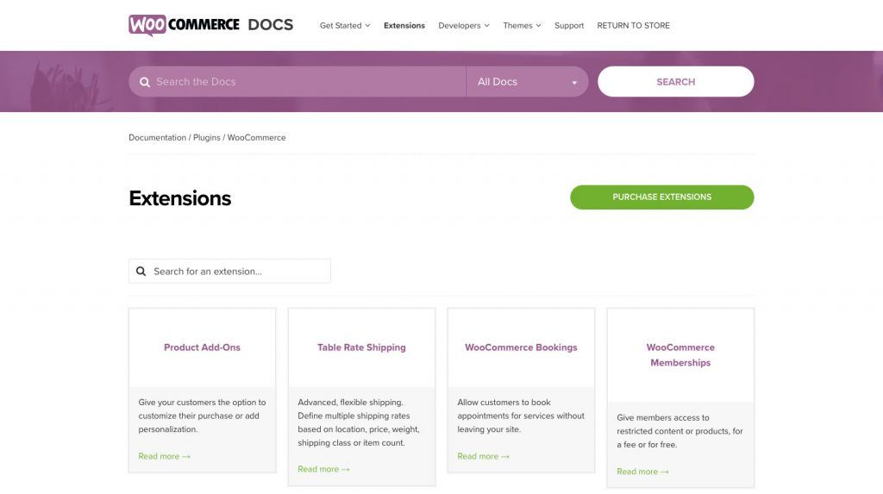Image resolution: width=883 pixels, height=494 pixels.
Task: Click the WooCommerce Docs logo
Action: [210, 25]
